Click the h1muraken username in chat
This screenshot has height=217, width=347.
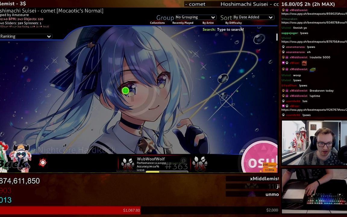pyautogui.click(x=289, y=19)
